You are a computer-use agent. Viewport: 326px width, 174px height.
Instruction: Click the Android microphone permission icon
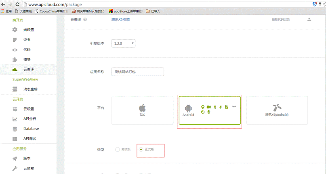click(x=209, y=112)
